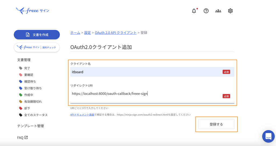
Task: Click the クライアント名 input field
Action: point(146,72)
